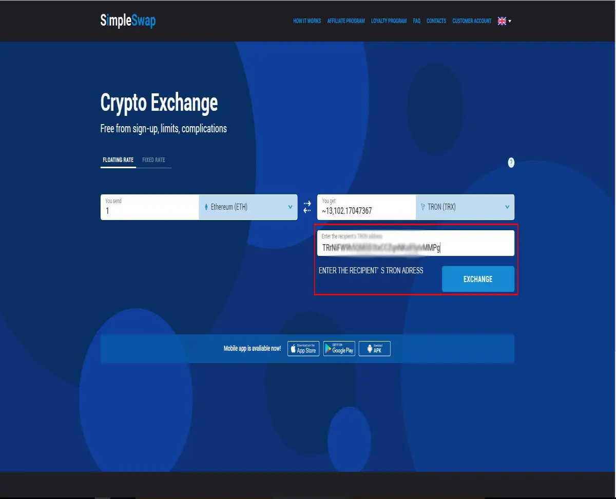Click the You get amount field
The image size is (616, 499).
(366, 207)
